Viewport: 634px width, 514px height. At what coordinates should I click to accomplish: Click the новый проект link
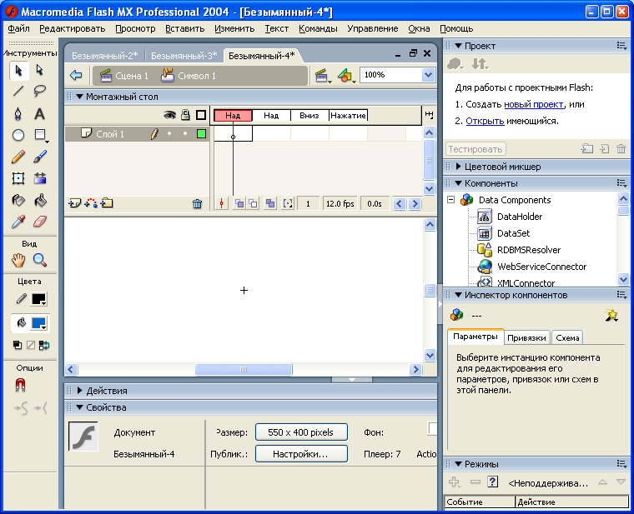pyautogui.click(x=534, y=104)
